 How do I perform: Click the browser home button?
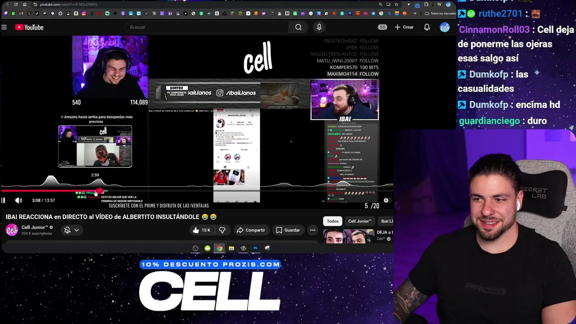(x=25, y=4)
